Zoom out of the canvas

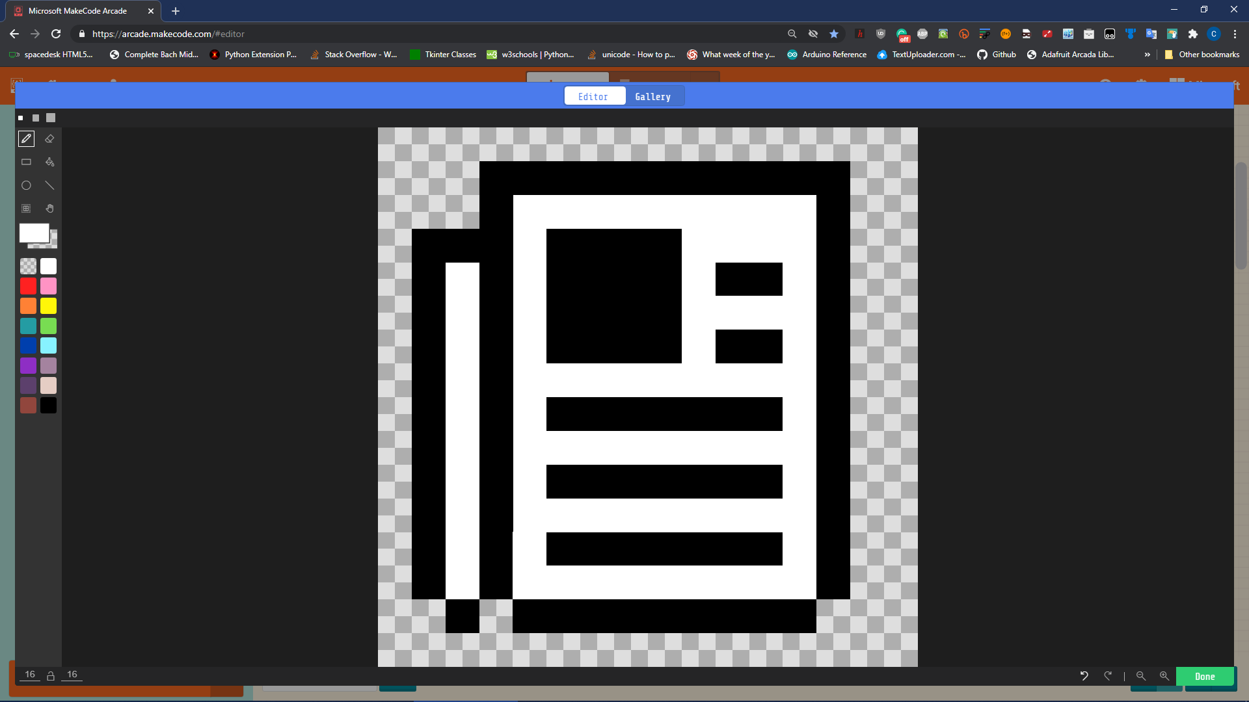pyautogui.click(x=1141, y=676)
